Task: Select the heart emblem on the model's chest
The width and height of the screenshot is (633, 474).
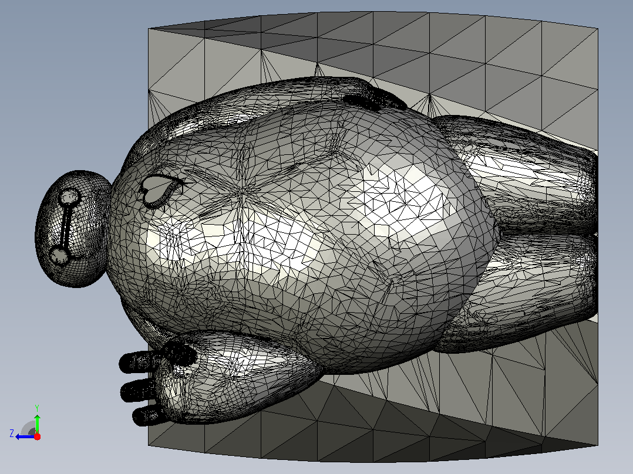Action: (159, 190)
